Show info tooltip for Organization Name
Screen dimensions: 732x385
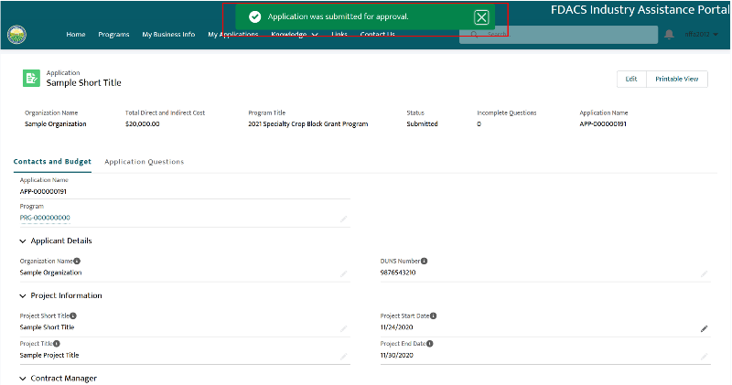tap(77, 261)
